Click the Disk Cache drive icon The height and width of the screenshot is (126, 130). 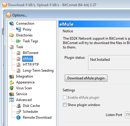(18, 106)
